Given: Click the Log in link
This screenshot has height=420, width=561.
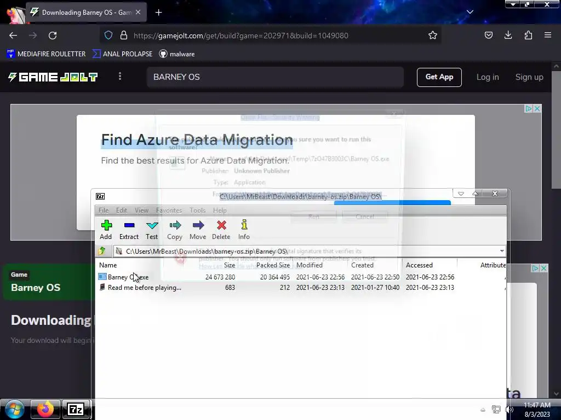Looking at the screenshot, I should click(487, 77).
